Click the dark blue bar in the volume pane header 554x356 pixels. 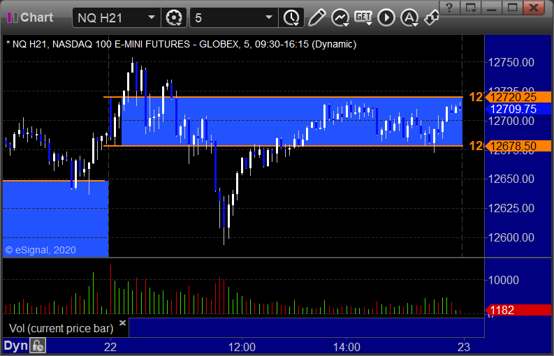pos(306,327)
